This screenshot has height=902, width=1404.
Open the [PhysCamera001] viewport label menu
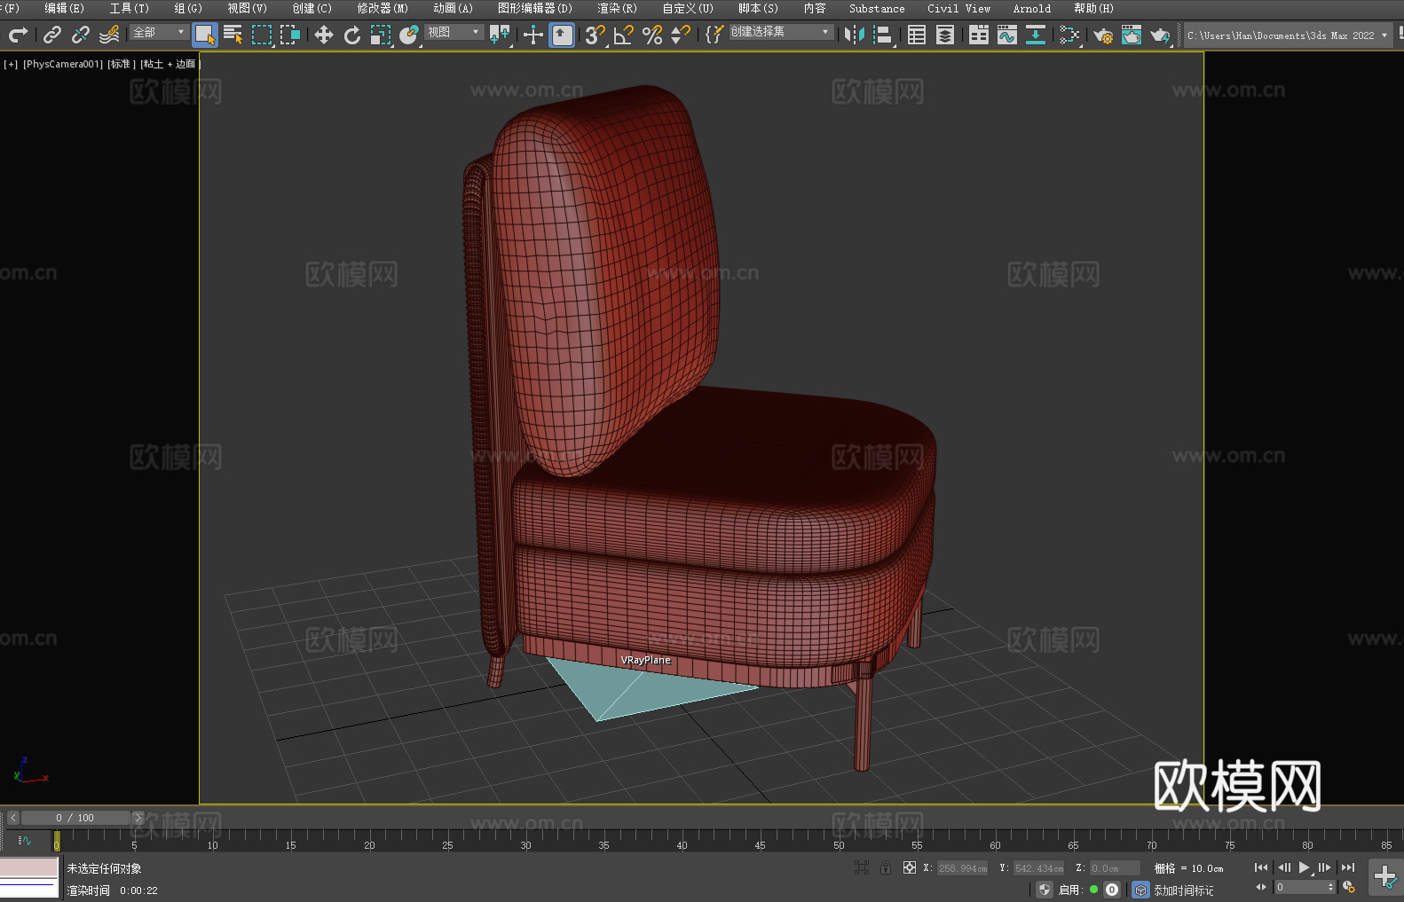click(63, 64)
